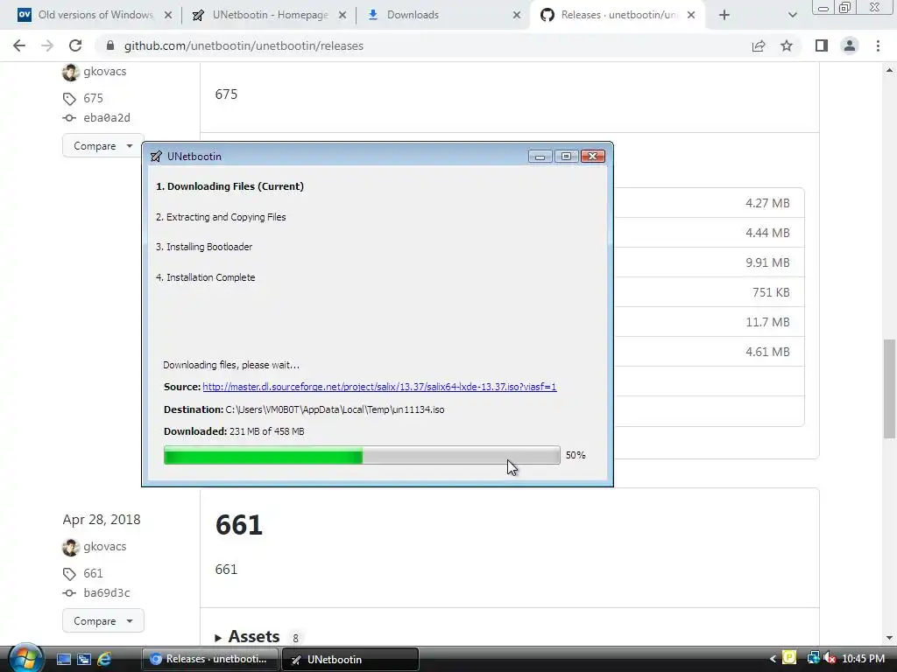Close the Downloads tab
This screenshot has width=897, height=672.
pos(517,15)
